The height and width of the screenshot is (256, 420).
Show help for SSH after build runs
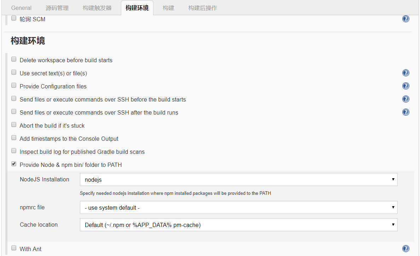[x=406, y=112]
